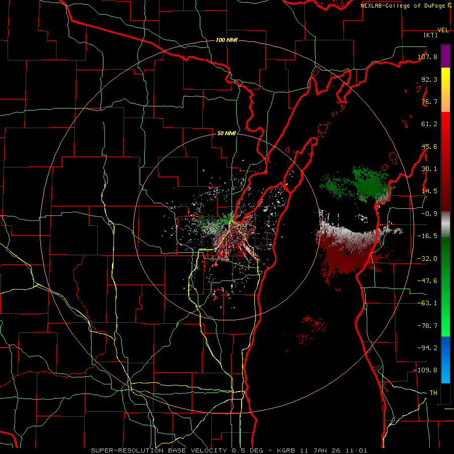Select the 107.8 legend value
This screenshot has height=454, width=454.
pos(427,56)
